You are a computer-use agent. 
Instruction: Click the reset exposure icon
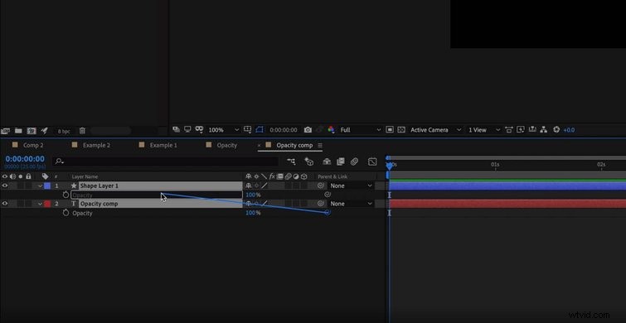coord(556,129)
